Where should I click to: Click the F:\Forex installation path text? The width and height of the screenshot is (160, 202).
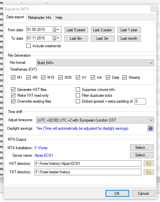click(x=41, y=148)
